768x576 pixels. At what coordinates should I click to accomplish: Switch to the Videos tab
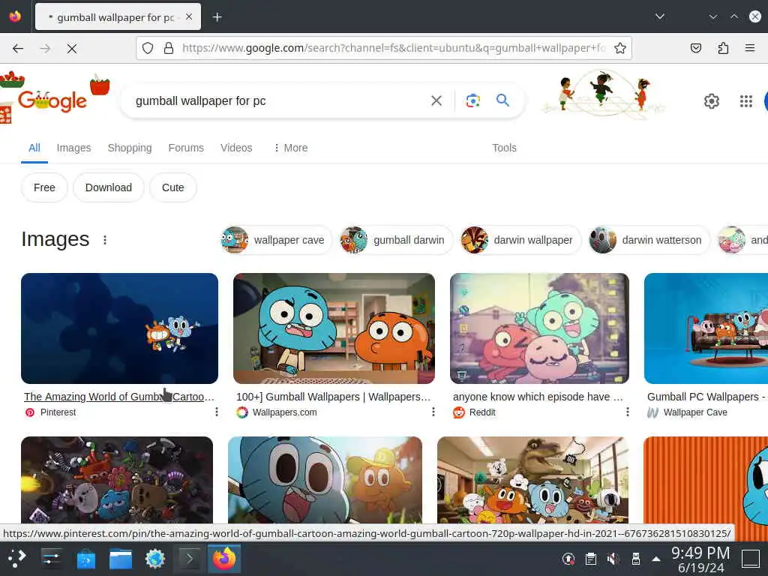tap(236, 148)
